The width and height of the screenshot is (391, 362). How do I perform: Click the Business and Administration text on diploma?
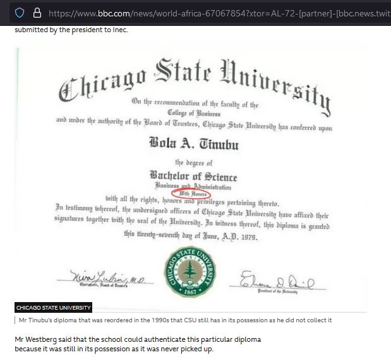[193, 186]
